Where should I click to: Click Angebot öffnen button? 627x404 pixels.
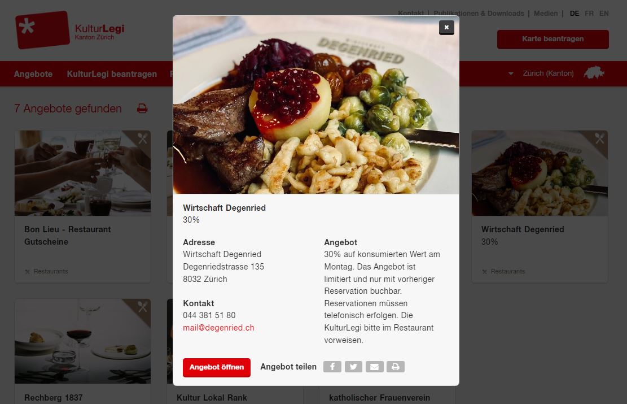217,367
